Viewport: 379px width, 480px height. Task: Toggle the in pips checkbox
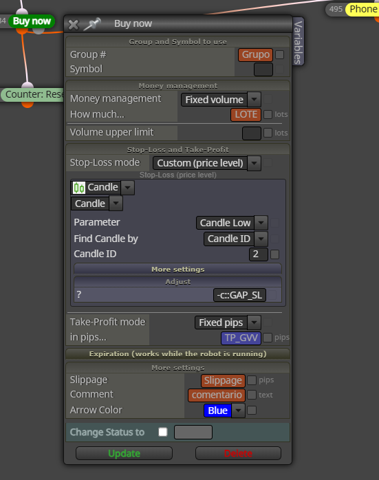(268, 338)
